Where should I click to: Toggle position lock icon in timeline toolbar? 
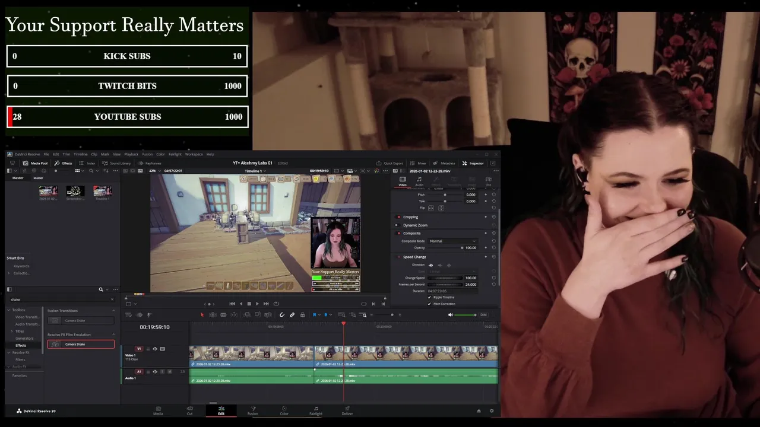(302, 315)
